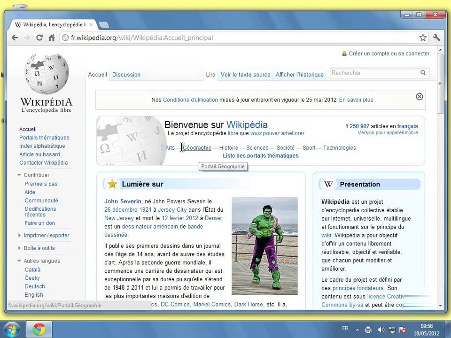Open the Technologies portal link
The width and height of the screenshot is (451, 338).
click(339, 148)
